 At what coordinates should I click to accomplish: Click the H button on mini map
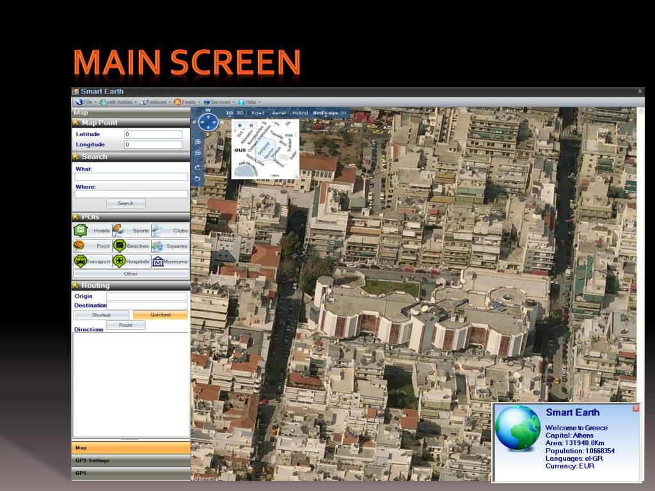(251, 126)
